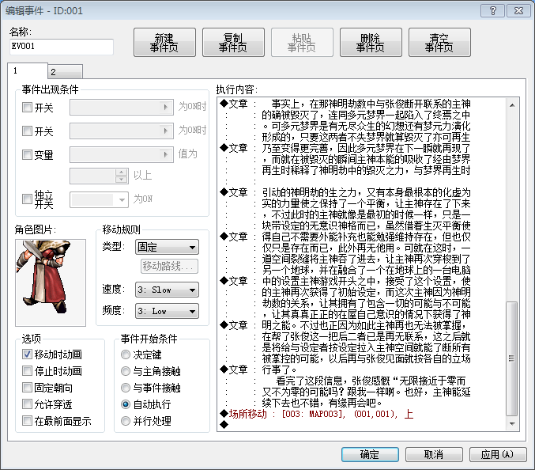The image size is (535, 470).
Task: Click the help question mark button
Action: coord(492,10)
